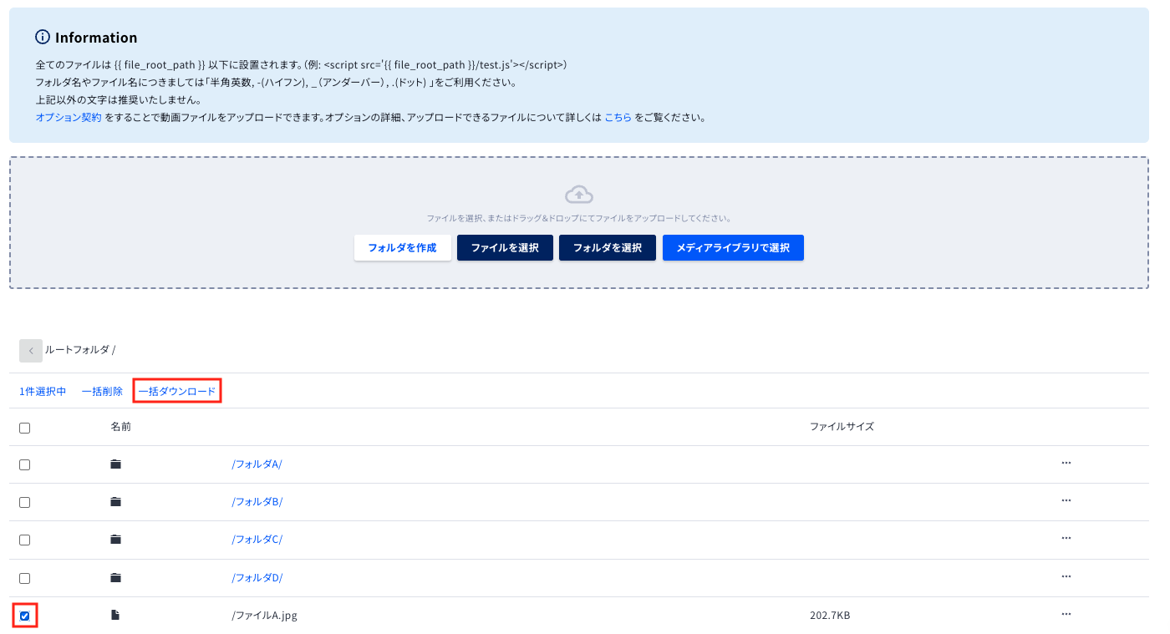
Task: Click the drag-and-drop upload instruction text
Action: click(579, 218)
